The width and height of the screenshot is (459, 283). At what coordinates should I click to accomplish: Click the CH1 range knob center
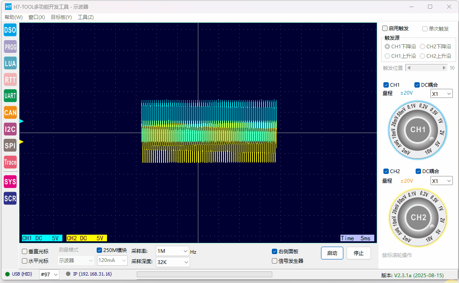[x=418, y=130]
